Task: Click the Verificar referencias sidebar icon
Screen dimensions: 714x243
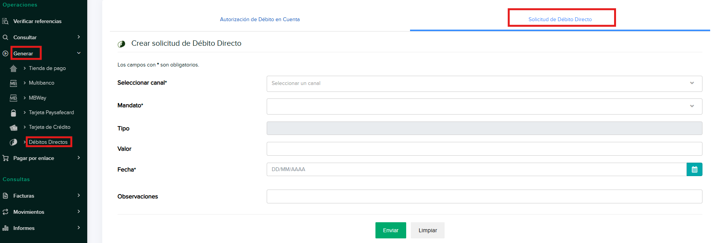Action: 5,21
